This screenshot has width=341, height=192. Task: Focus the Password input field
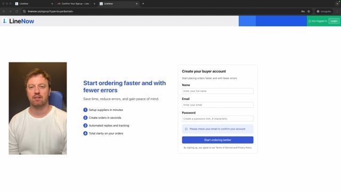[217, 118]
